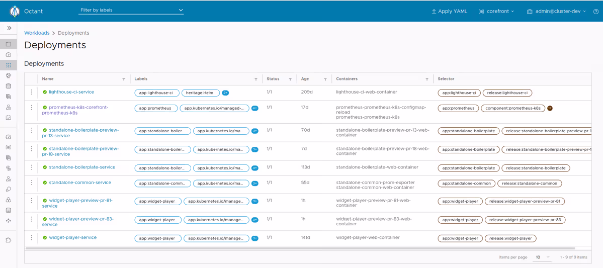This screenshot has height=268, width=603.
Task: Filter the Name column via funnel icon
Action: coord(123,79)
